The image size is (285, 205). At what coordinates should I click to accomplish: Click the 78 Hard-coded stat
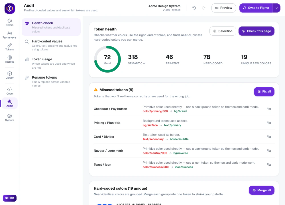pyautogui.click(x=213, y=60)
